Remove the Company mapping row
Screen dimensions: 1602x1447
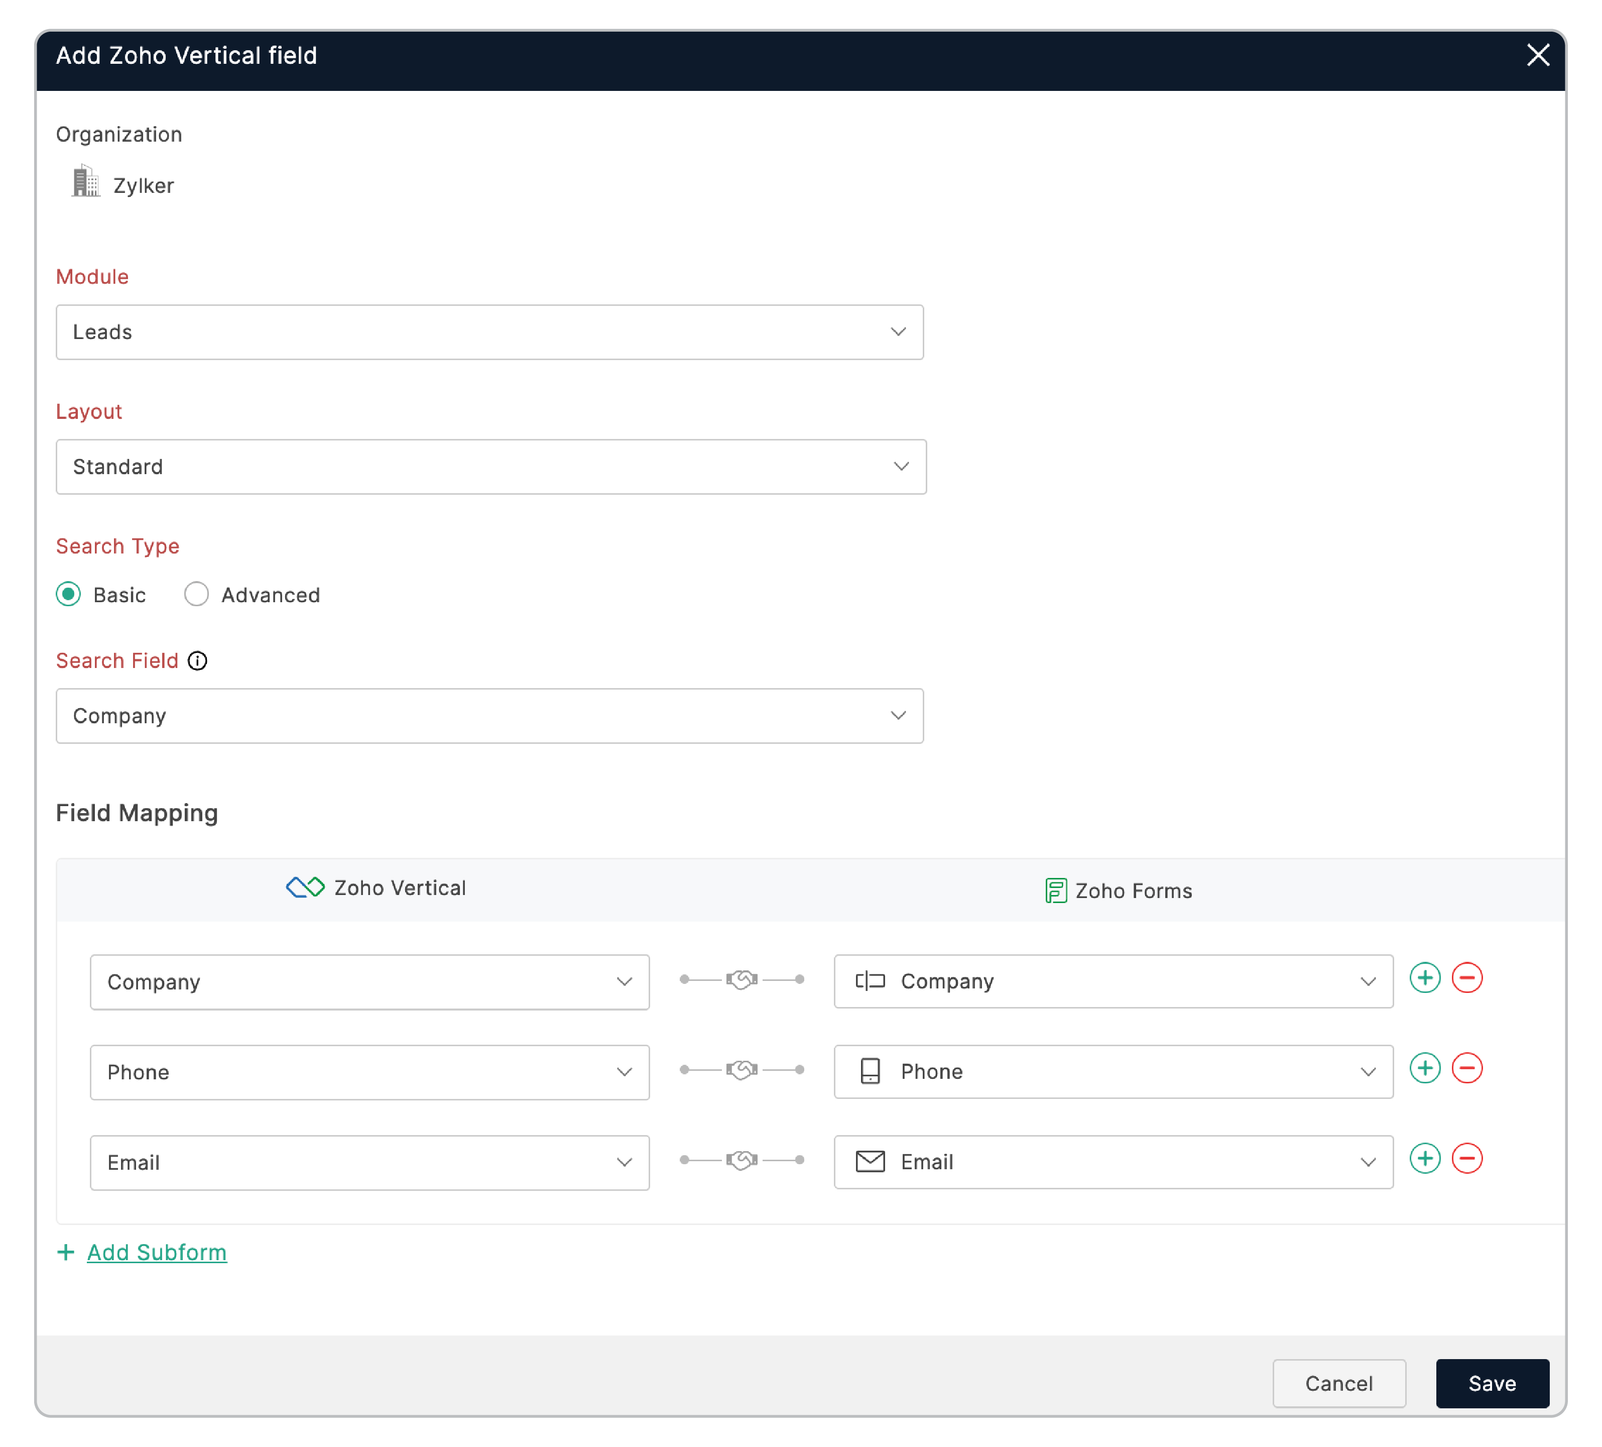(x=1467, y=978)
